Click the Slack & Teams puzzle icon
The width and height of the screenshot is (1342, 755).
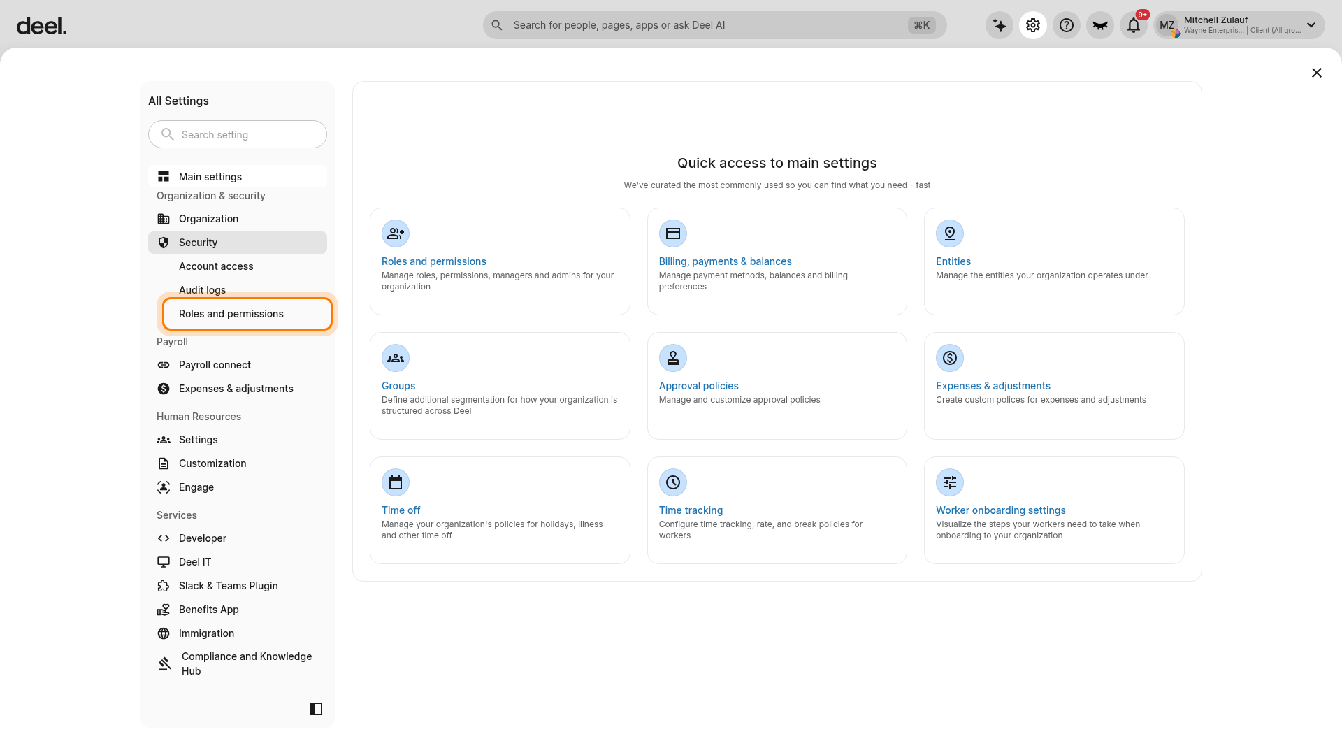tap(164, 586)
